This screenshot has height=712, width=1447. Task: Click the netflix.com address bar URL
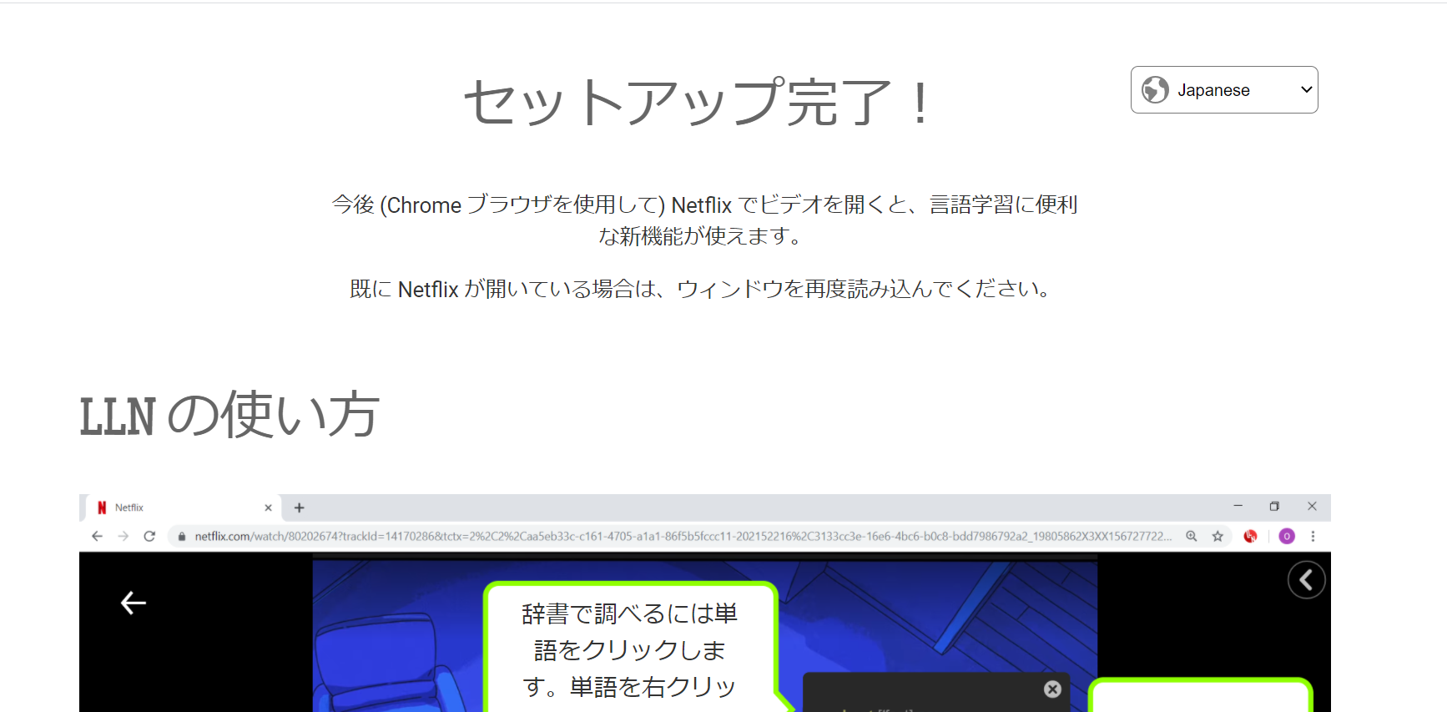683,536
